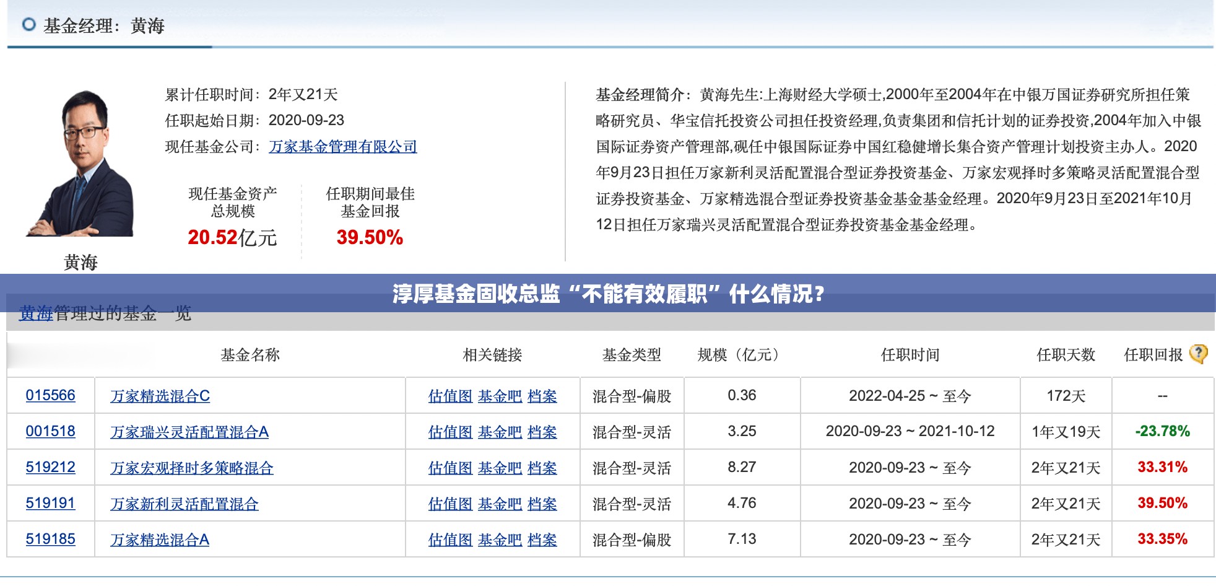Click the 0.36 fund size cell
The width and height of the screenshot is (1216, 586).
(x=742, y=395)
